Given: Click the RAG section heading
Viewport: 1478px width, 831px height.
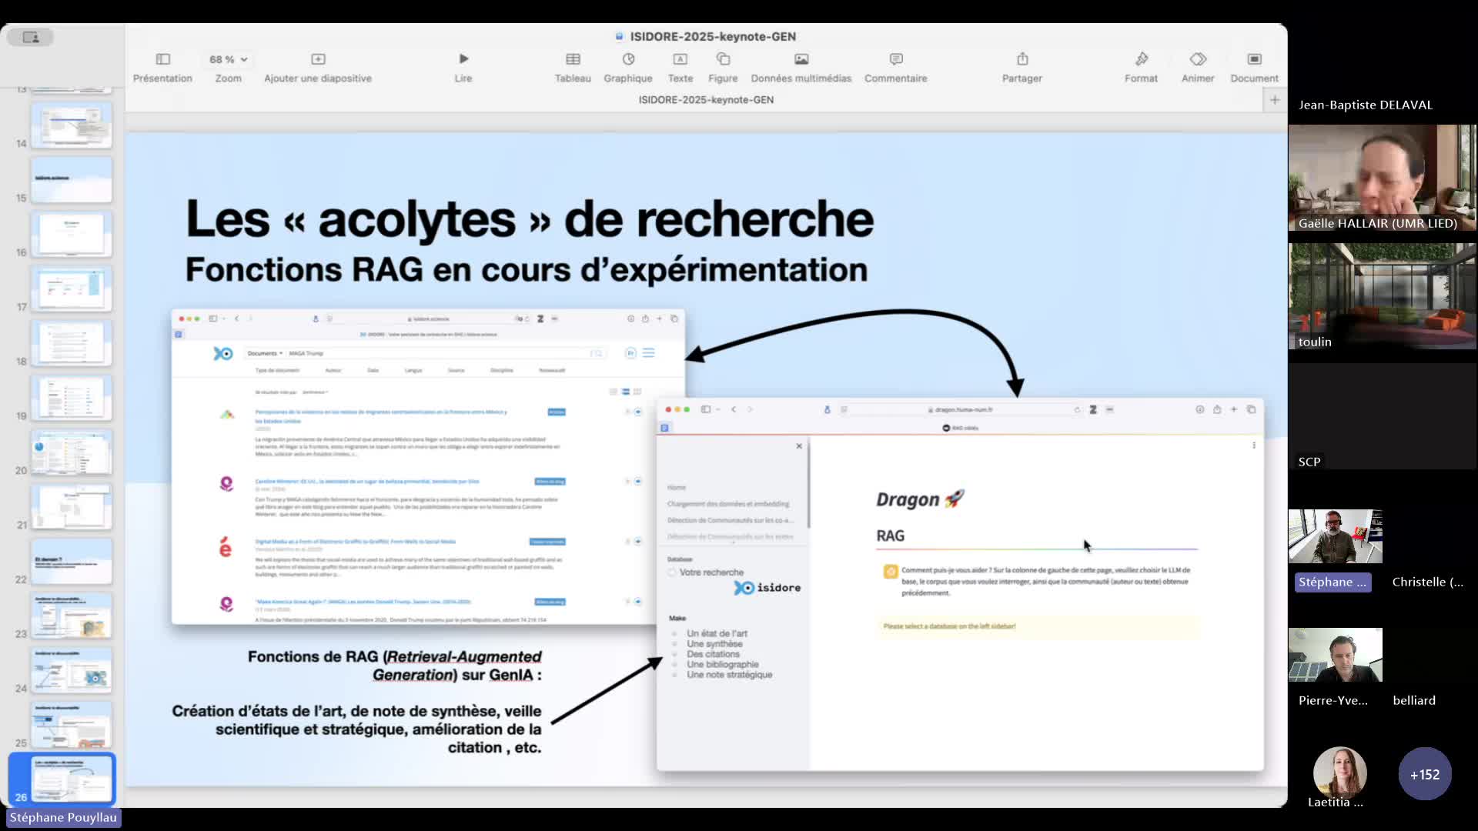Looking at the screenshot, I should pos(891,536).
